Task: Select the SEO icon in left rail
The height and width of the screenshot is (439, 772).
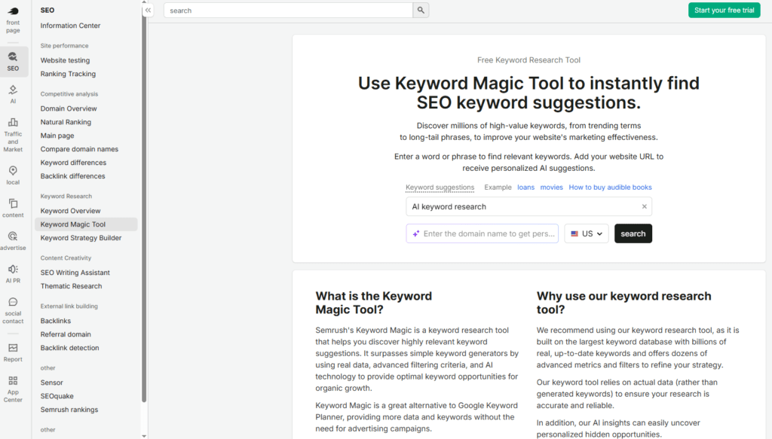Action: (13, 57)
